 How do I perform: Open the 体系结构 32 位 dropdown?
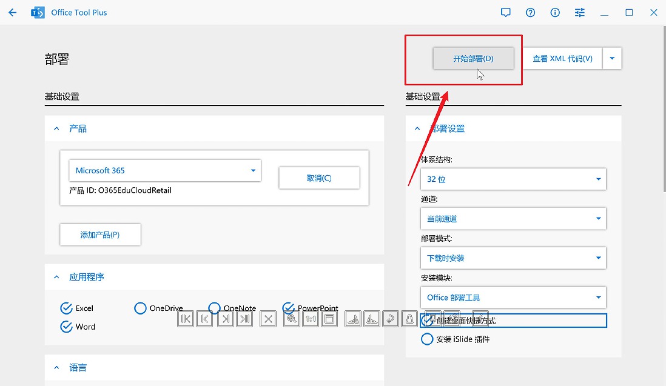(x=513, y=179)
